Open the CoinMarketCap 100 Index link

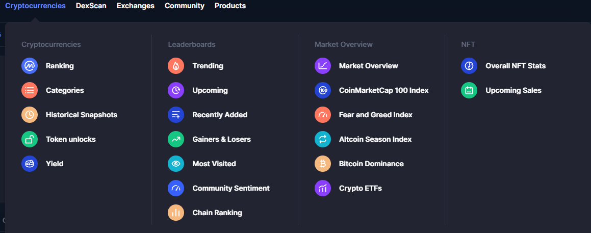(x=383, y=90)
